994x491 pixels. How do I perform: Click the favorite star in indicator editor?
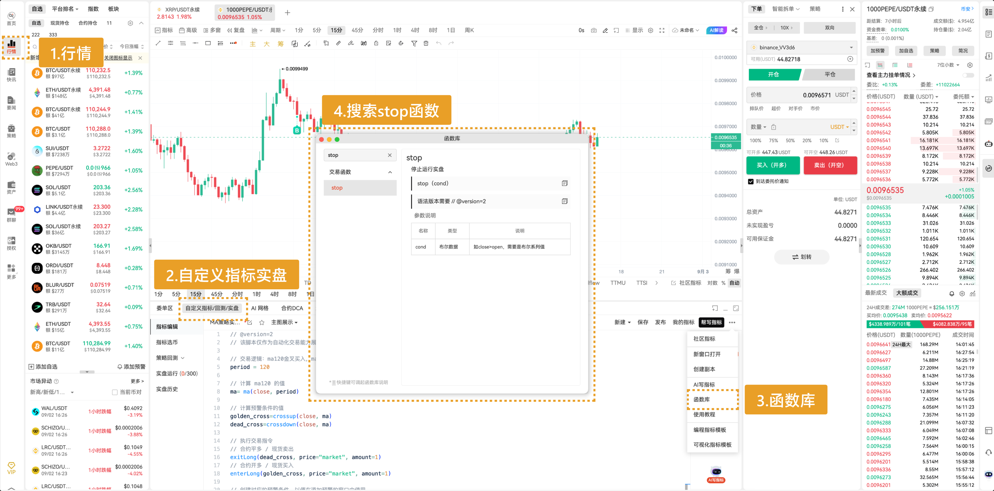click(x=262, y=322)
